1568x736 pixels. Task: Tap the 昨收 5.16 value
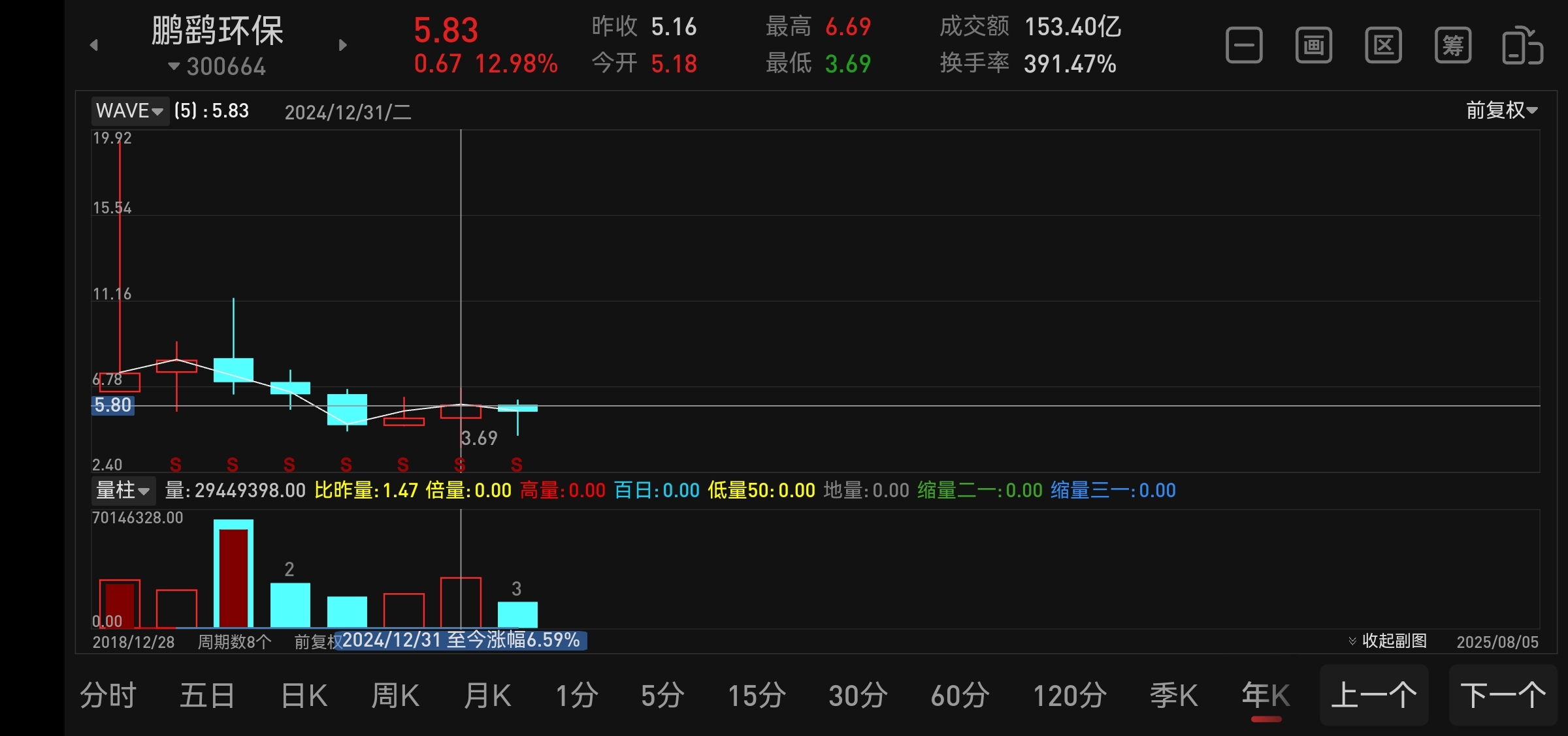[x=674, y=27]
